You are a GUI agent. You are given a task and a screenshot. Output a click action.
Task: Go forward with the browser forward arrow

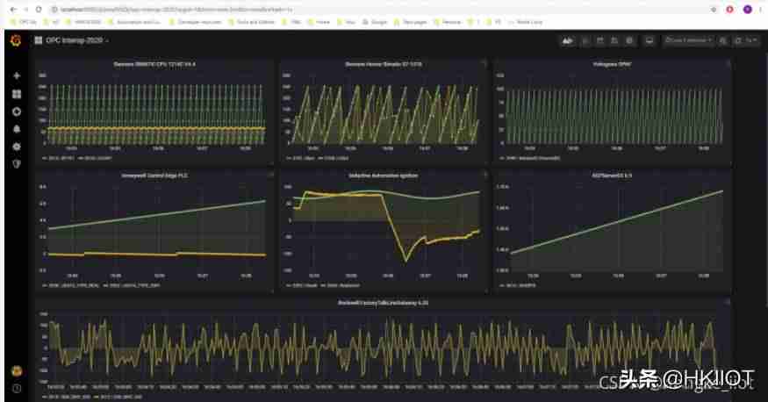coord(26,10)
